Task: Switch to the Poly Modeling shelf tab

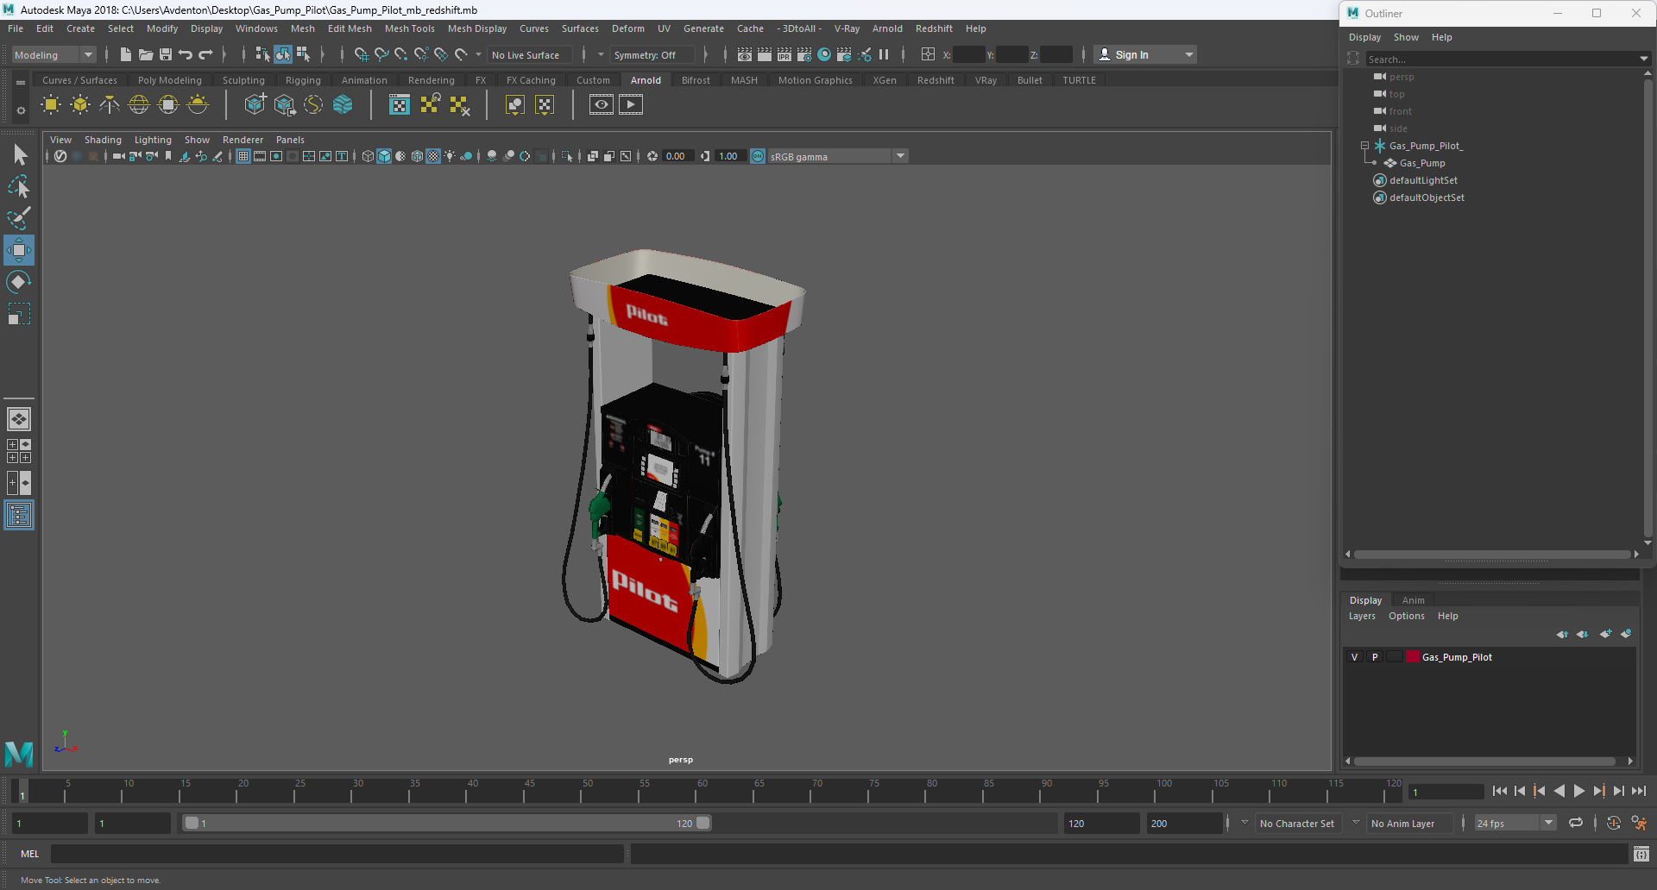Action: pos(170,80)
